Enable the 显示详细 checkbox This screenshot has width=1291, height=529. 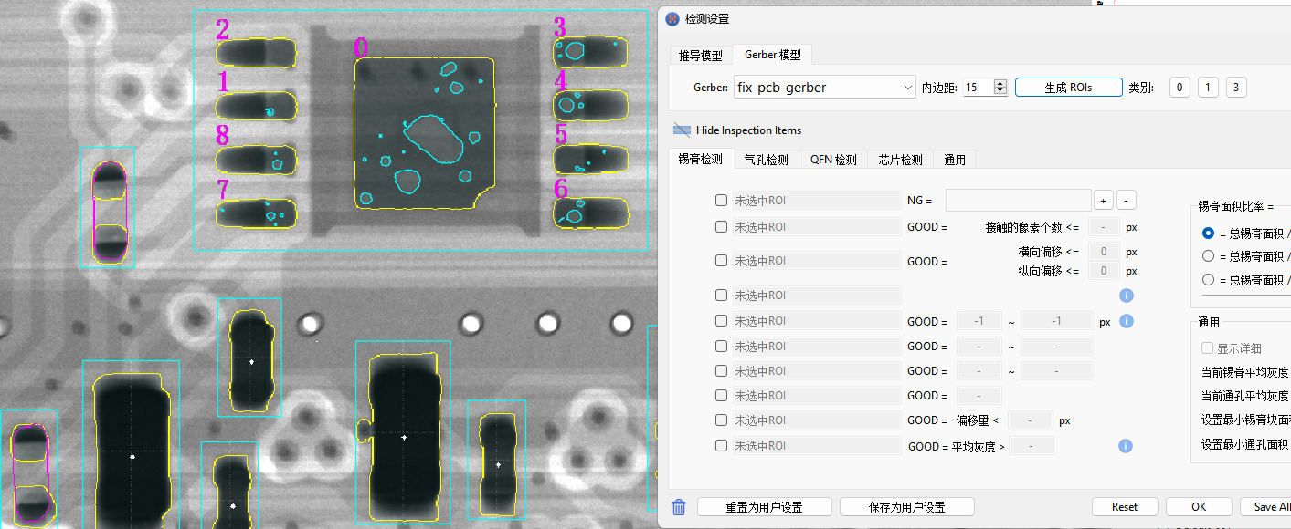click(1207, 348)
